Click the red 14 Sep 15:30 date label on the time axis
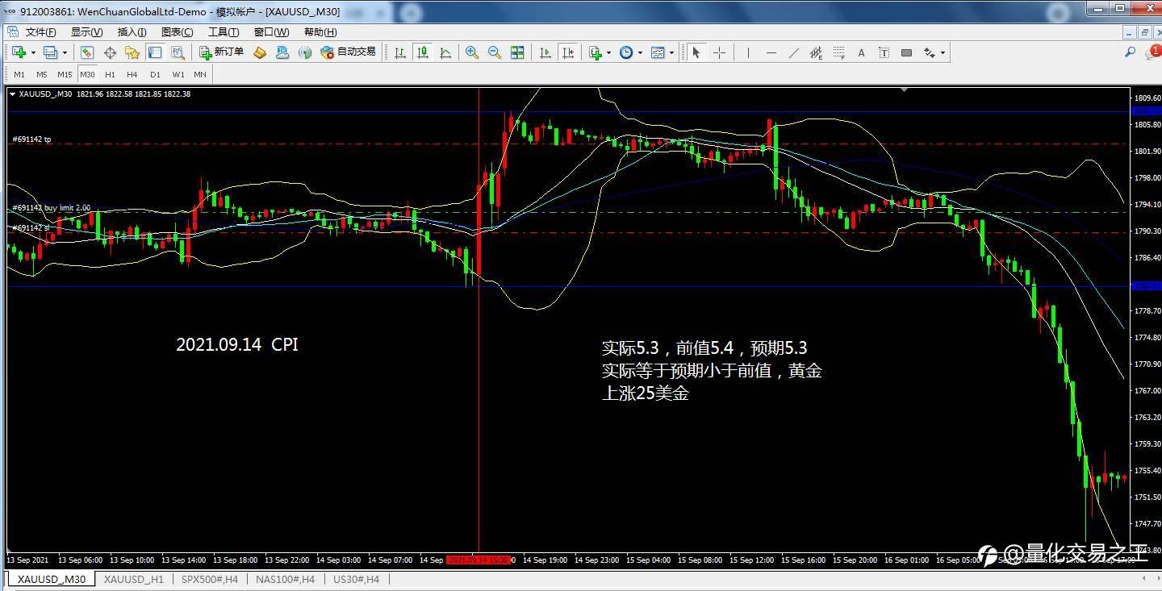 (x=479, y=560)
